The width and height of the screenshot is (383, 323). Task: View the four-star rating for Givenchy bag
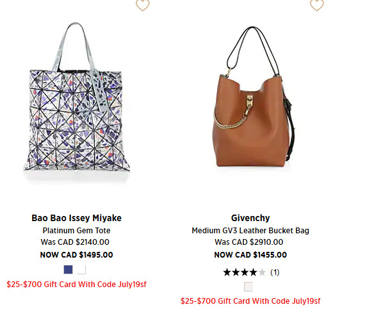(x=245, y=272)
